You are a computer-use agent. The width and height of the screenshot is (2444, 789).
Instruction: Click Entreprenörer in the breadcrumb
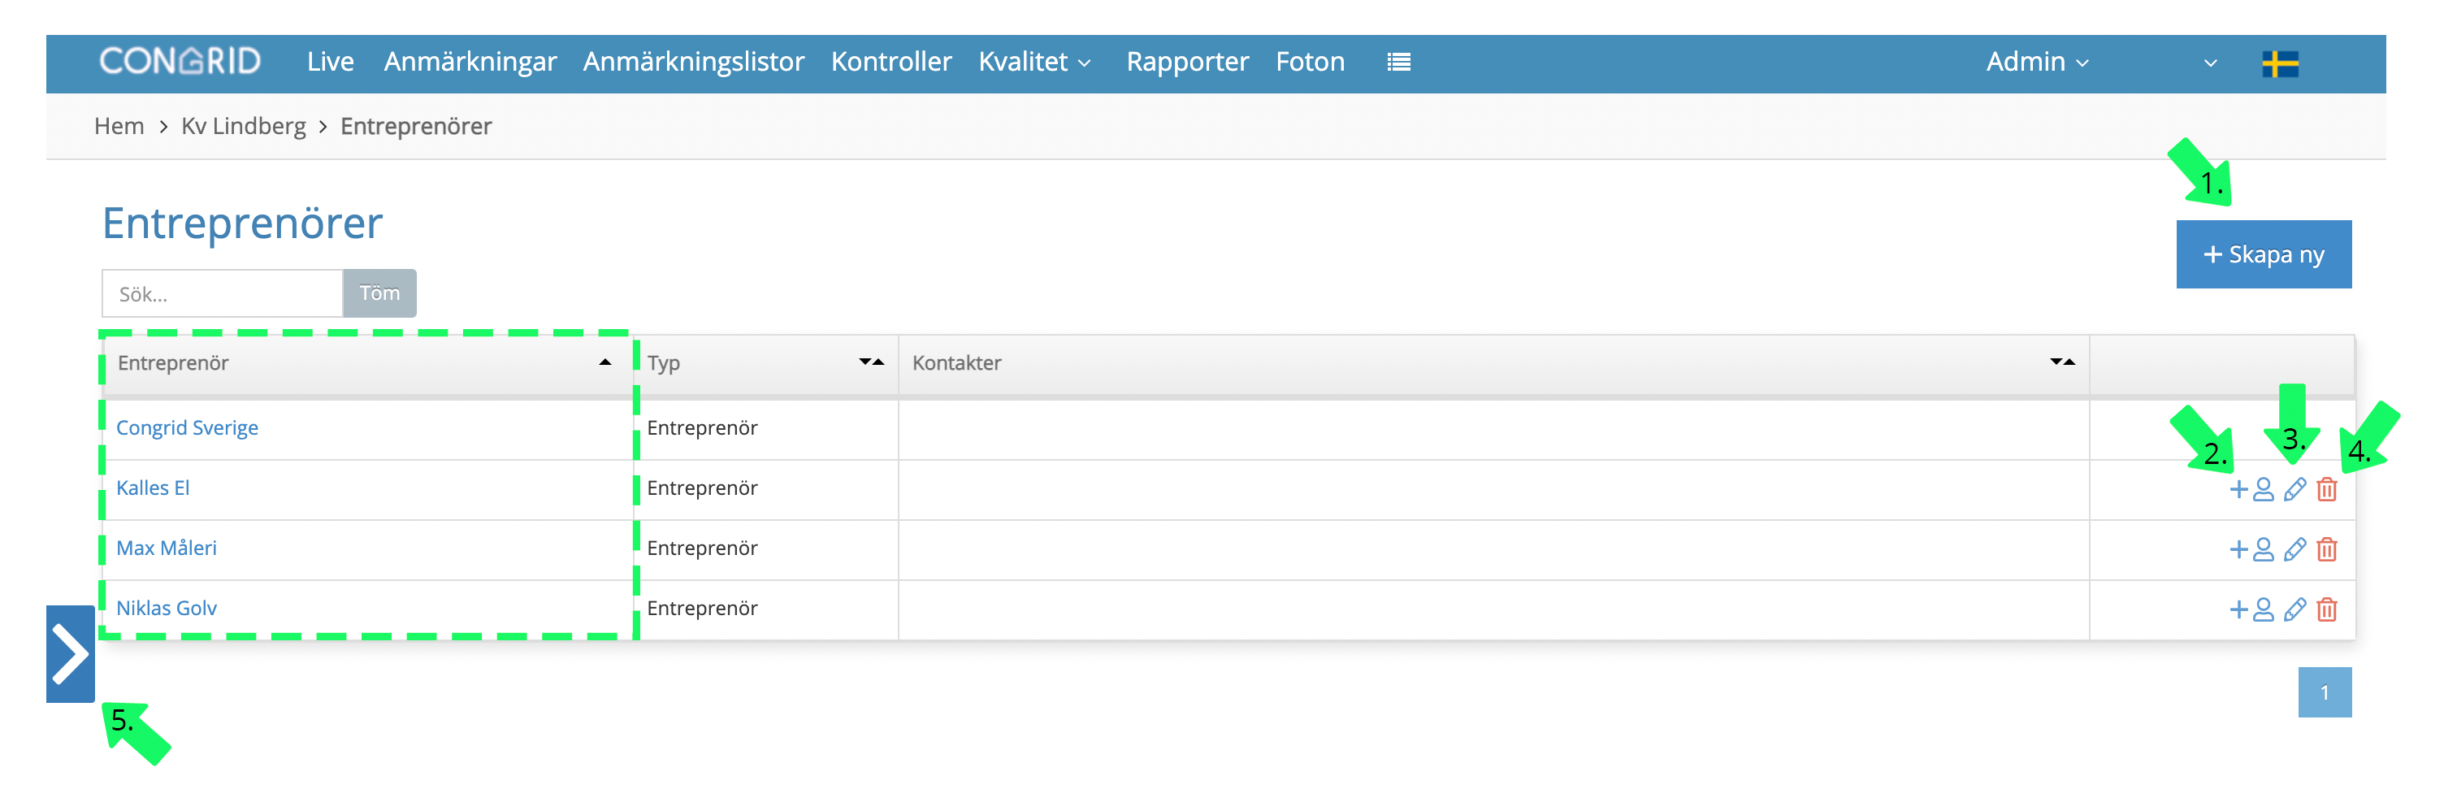(415, 126)
